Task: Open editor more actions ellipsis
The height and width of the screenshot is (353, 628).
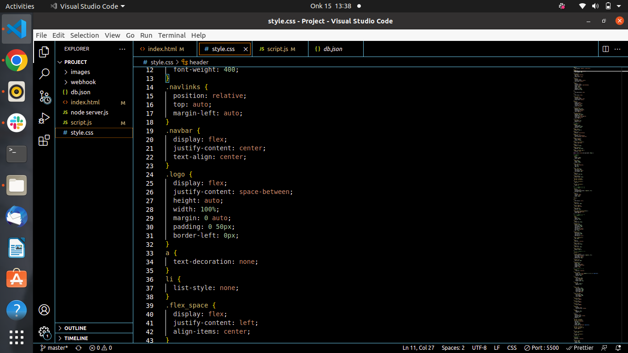Action: [x=618, y=49]
